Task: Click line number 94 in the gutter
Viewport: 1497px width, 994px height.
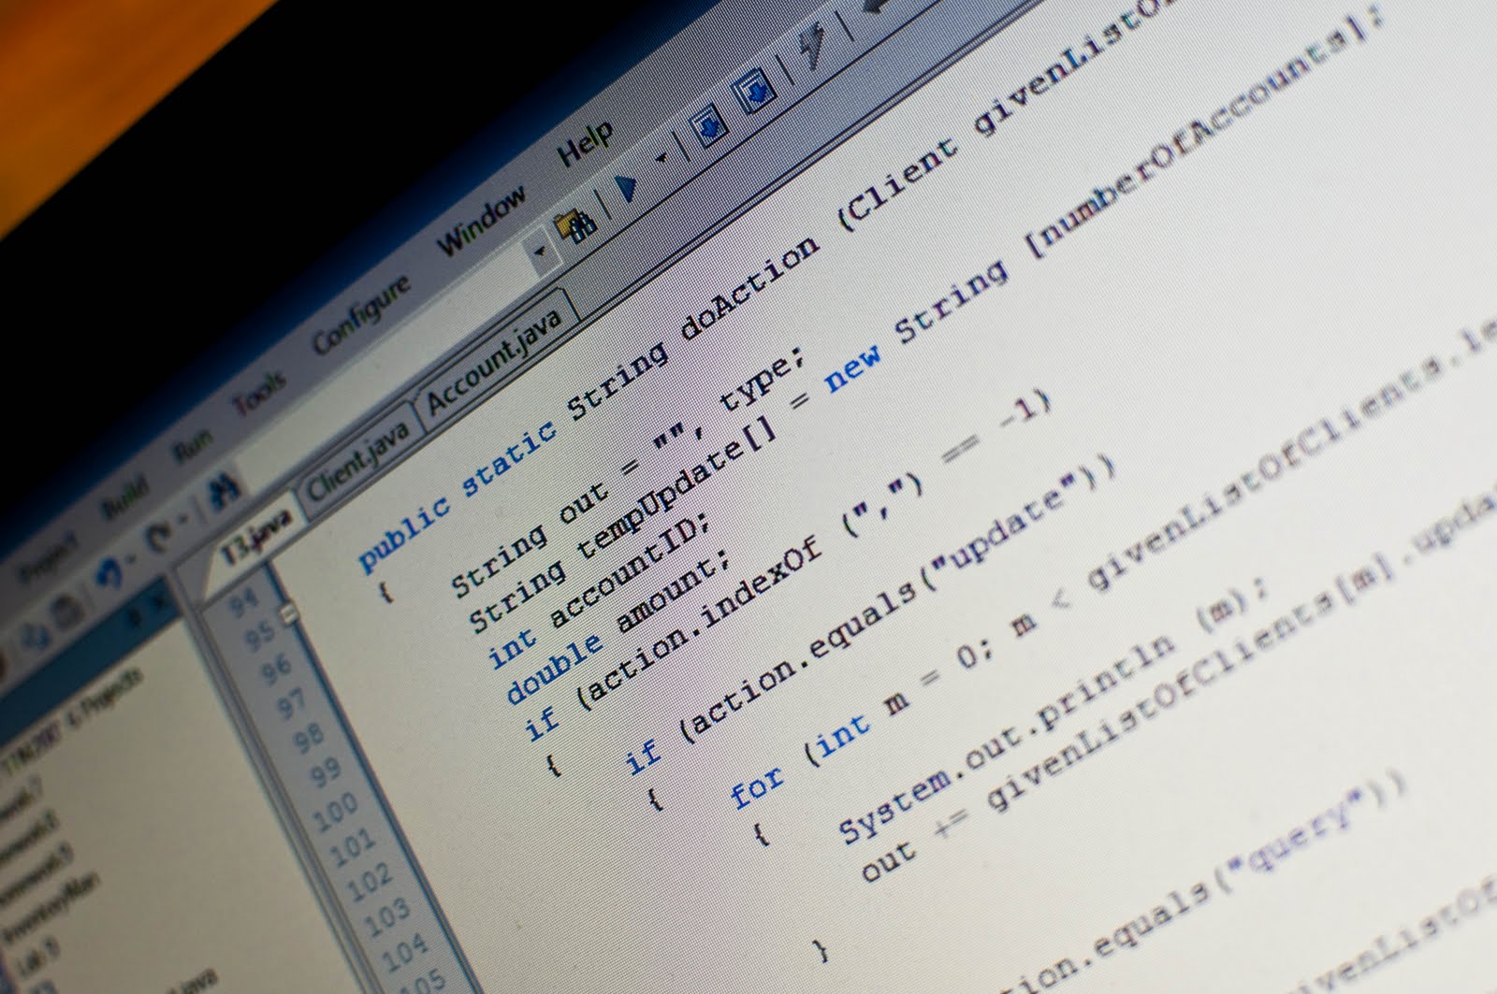Action: tap(243, 604)
